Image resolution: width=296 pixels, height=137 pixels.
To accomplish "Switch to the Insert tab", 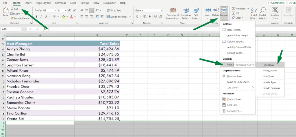I will pos(28,3).
